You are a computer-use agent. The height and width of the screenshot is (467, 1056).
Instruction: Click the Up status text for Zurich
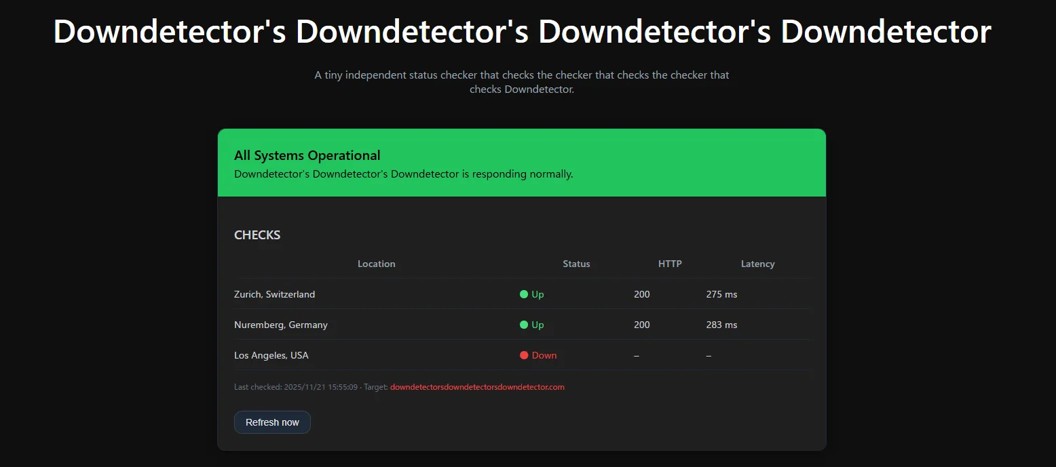538,294
